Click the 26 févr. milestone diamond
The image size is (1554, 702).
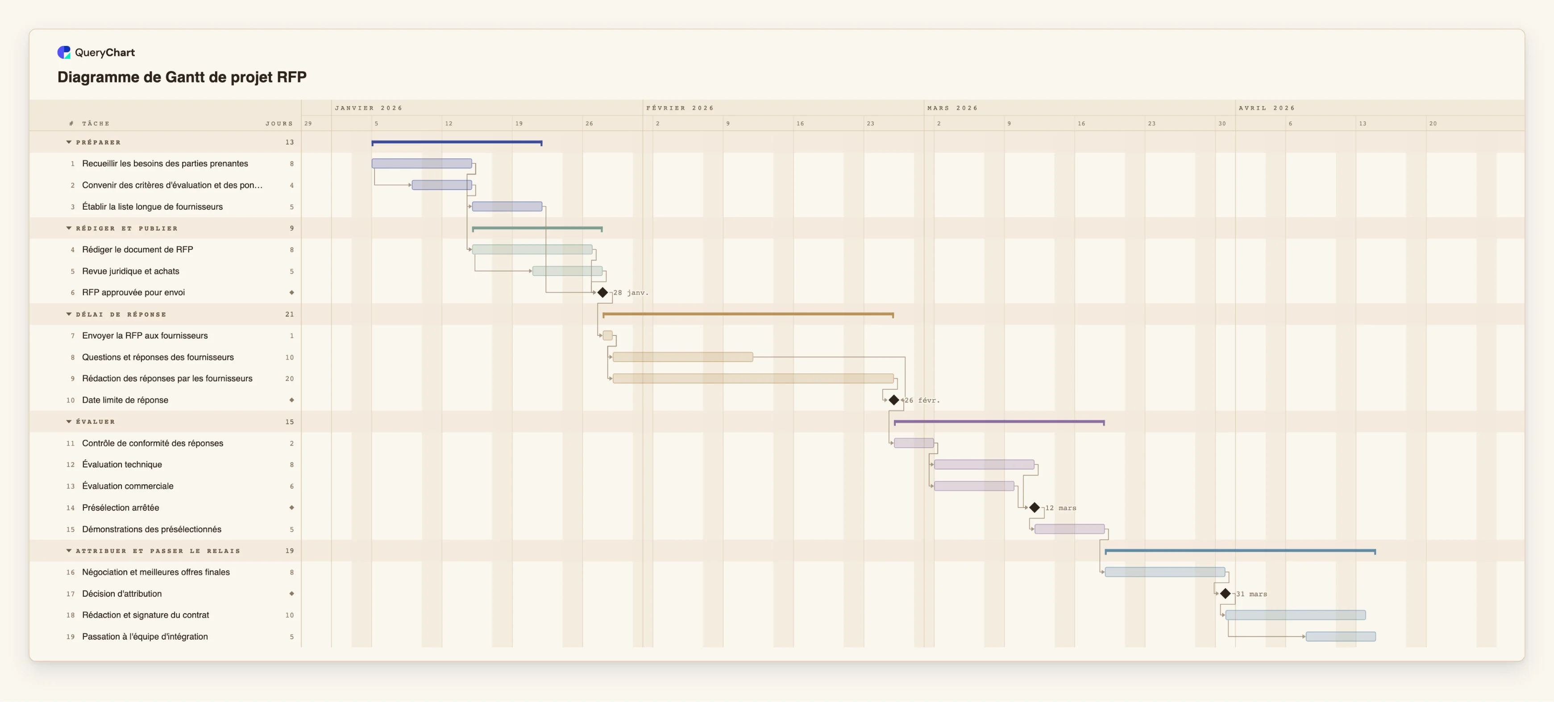894,400
